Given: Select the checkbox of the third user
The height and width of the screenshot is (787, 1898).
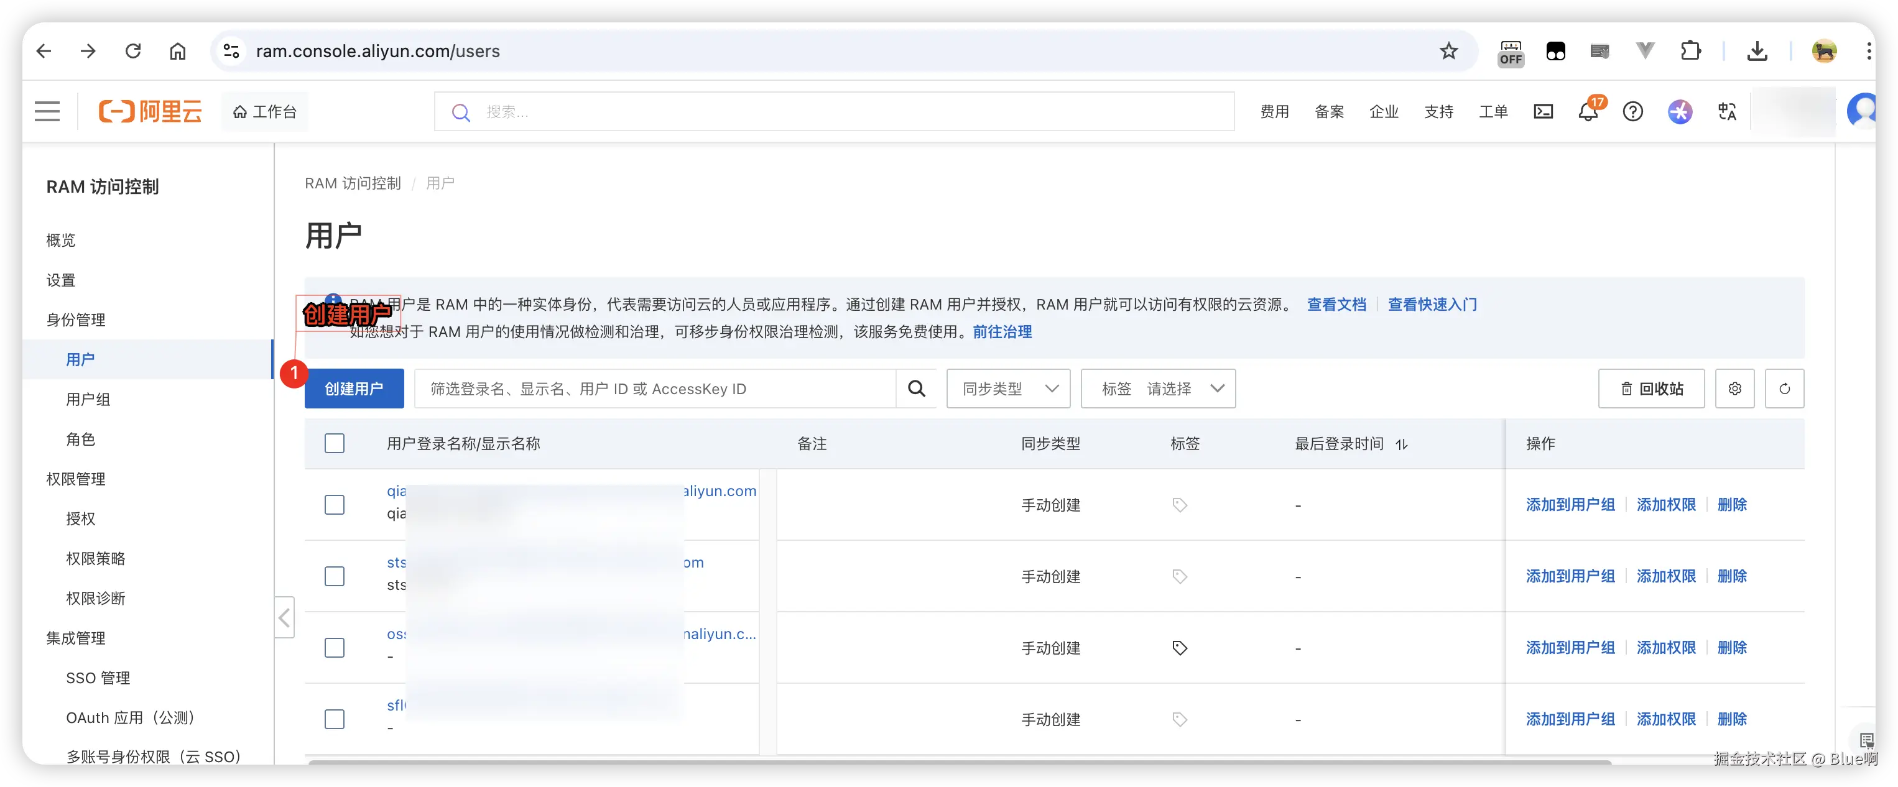Looking at the screenshot, I should pyautogui.click(x=335, y=648).
